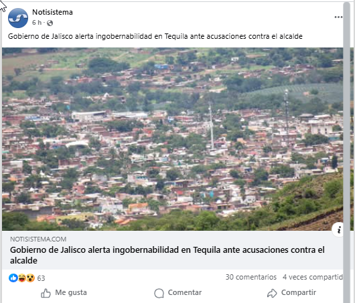Click the Notisistema page name
This screenshot has width=355, height=303.
click(x=52, y=12)
